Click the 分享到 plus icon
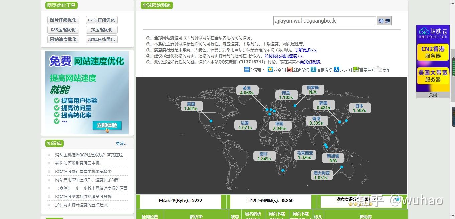The width and height of the screenshot is (455, 219). pos(247,69)
